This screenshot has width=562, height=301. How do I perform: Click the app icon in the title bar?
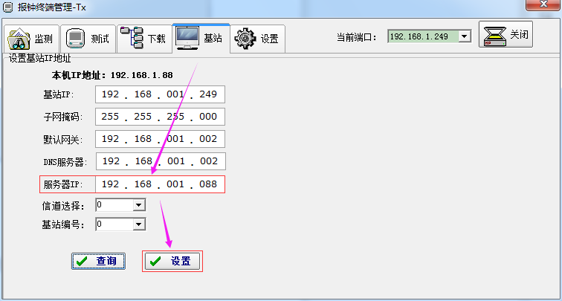(8, 7)
